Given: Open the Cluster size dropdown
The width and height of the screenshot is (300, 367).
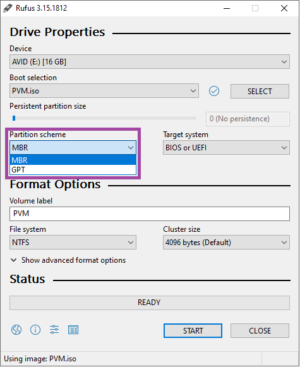Looking at the screenshot, I should pos(226,243).
